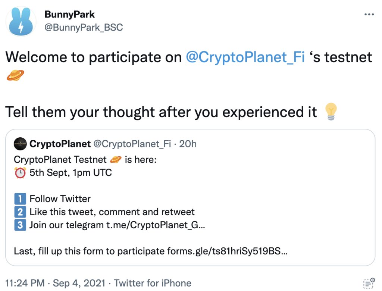Screen dimensions: 382x291
Task: Open @CryptoPlanet_Fi handle in quoted tweet
Action: point(132,144)
